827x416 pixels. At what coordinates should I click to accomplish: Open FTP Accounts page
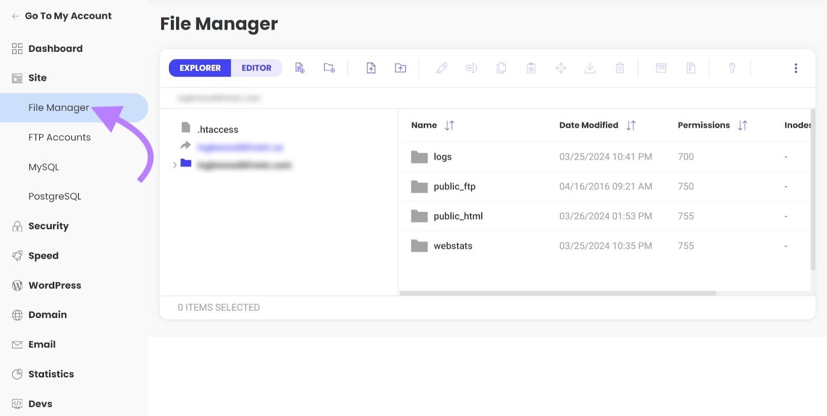click(59, 137)
